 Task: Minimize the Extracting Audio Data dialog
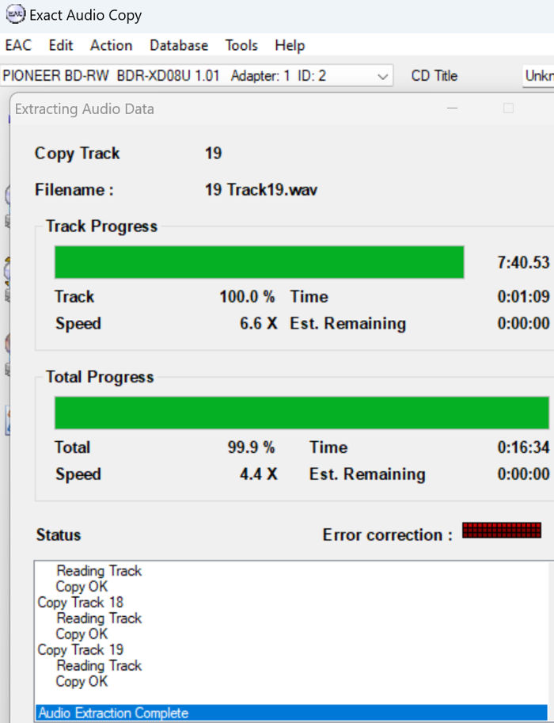pyautogui.click(x=452, y=108)
